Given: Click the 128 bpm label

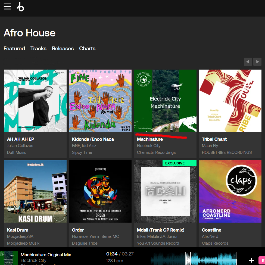Looking at the screenshot, I should (x=114, y=261).
